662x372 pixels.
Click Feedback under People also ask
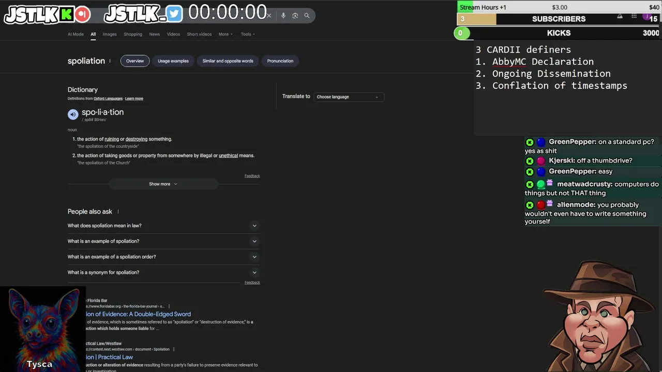coord(252,283)
